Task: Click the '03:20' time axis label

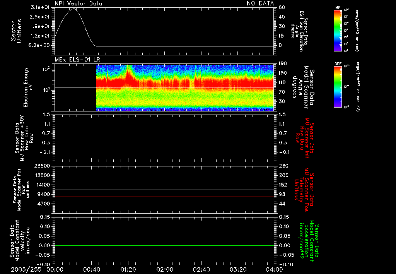Action: coord(238,269)
